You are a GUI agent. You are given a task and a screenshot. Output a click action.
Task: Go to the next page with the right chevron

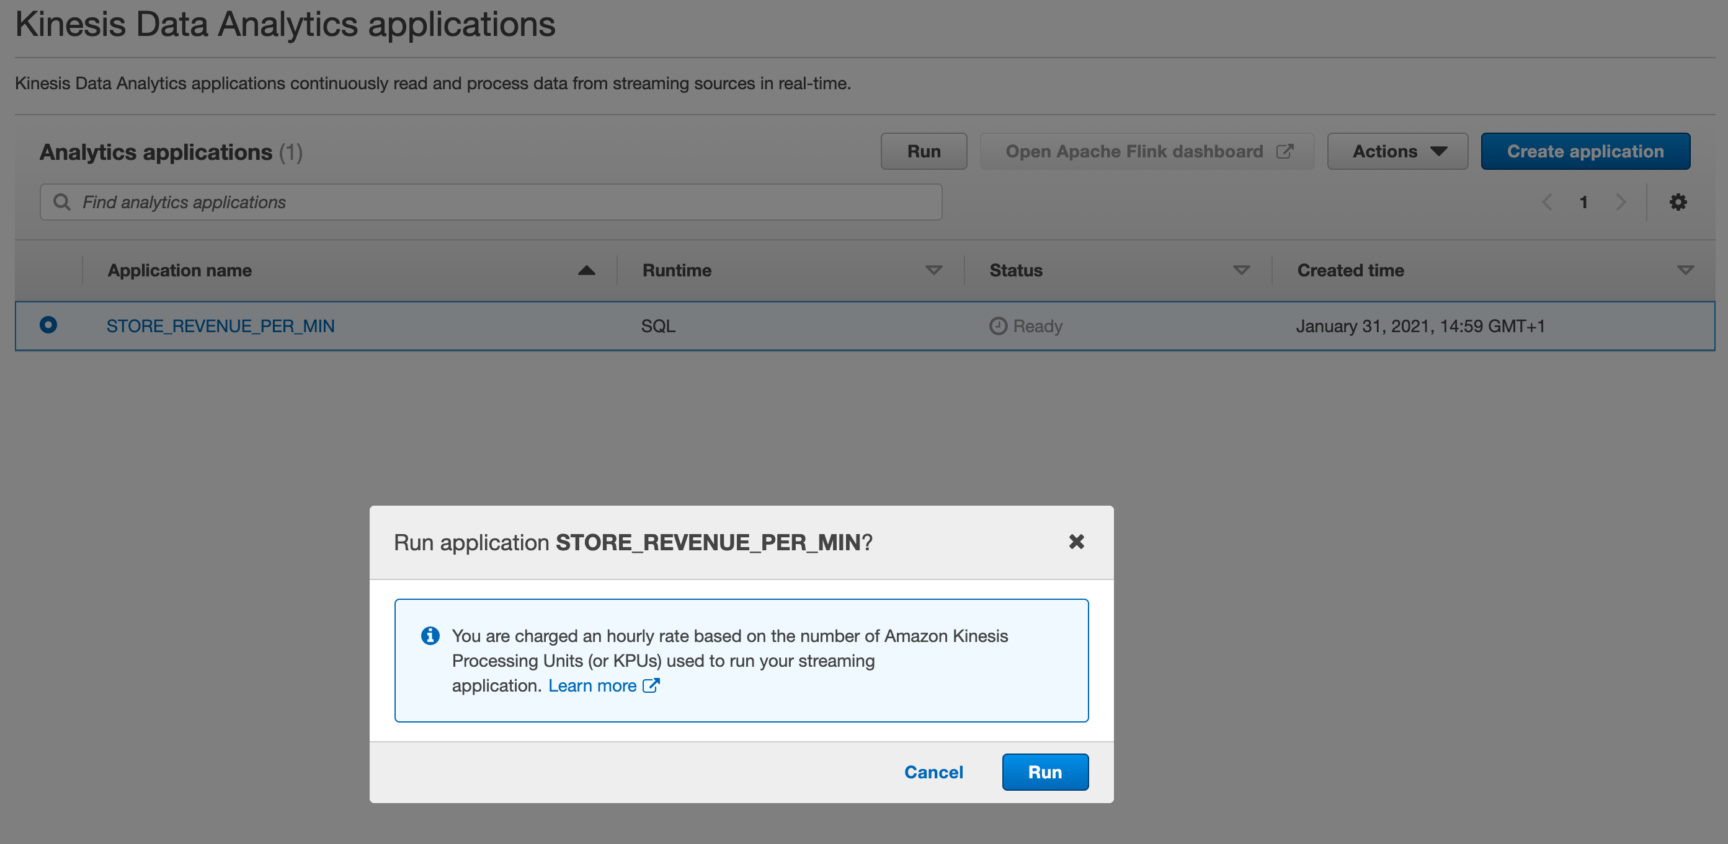pyautogui.click(x=1621, y=202)
